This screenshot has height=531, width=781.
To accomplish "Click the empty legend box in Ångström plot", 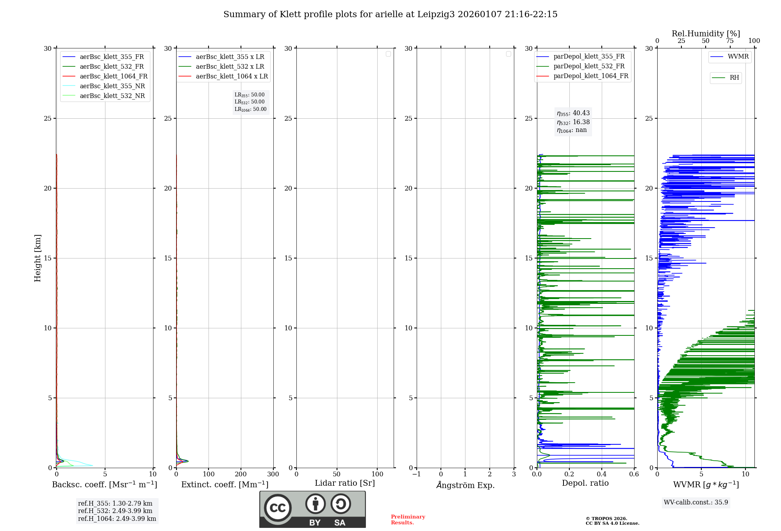I will tap(508, 54).
